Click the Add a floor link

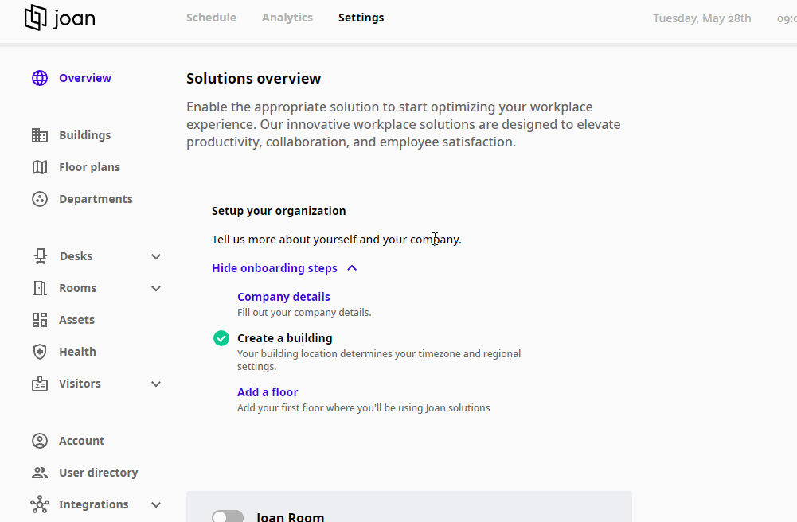[x=267, y=391]
